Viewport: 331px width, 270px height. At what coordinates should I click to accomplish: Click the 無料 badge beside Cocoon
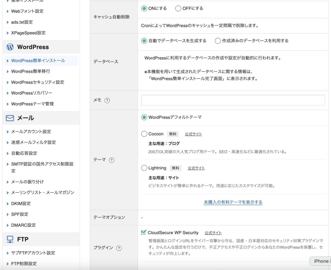[173, 134]
